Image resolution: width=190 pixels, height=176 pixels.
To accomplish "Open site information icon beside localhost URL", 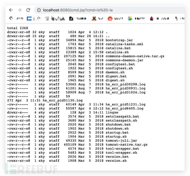I will coord(39,10).
